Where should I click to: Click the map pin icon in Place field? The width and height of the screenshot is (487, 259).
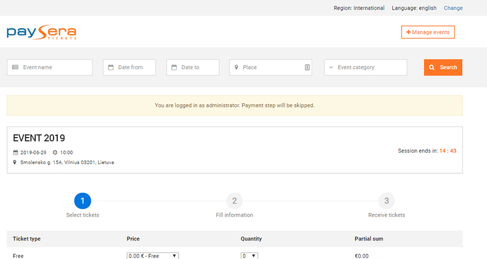click(236, 67)
